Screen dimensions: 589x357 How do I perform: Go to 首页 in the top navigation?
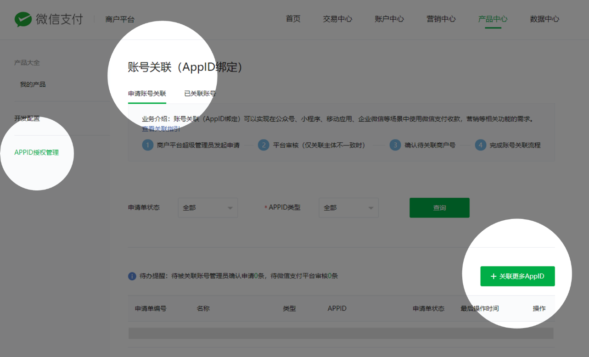click(293, 19)
